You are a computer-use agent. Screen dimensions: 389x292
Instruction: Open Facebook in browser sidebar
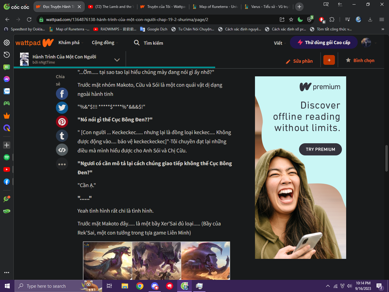tap(7, 182)
